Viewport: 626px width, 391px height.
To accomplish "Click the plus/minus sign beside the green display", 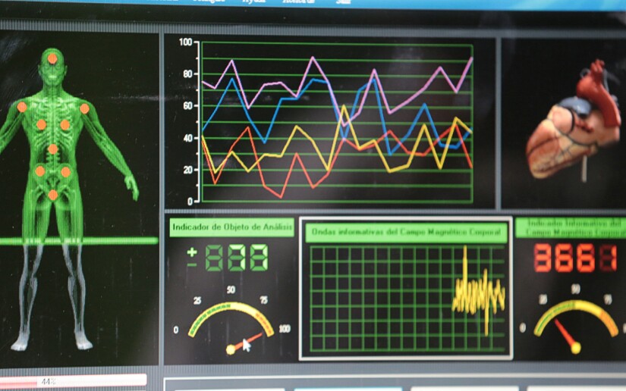I will point(192,257).
